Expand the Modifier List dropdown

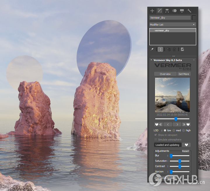[x=173, y=25]
